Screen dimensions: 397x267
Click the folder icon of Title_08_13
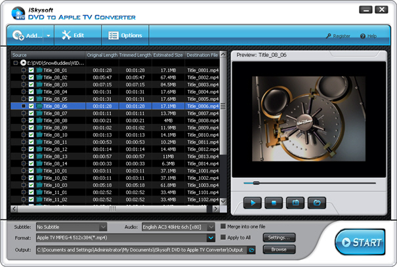click(39, 156)
